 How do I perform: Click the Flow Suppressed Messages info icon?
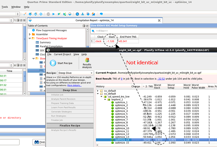pyautogui.click(x=33, y=30)
